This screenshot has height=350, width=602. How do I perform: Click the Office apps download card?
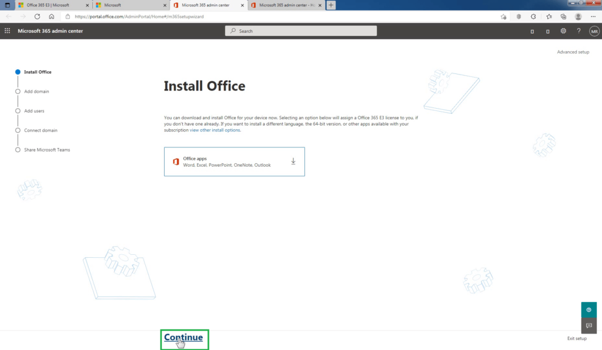tap(234, 161)
